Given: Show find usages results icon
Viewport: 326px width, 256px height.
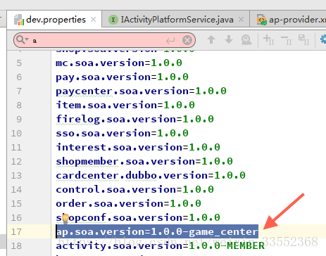Looking at the screenshot, I should coord(246,40).
